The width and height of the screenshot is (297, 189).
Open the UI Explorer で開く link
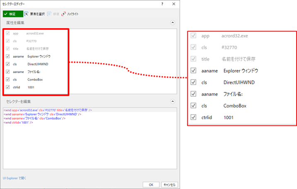(15, 178)
